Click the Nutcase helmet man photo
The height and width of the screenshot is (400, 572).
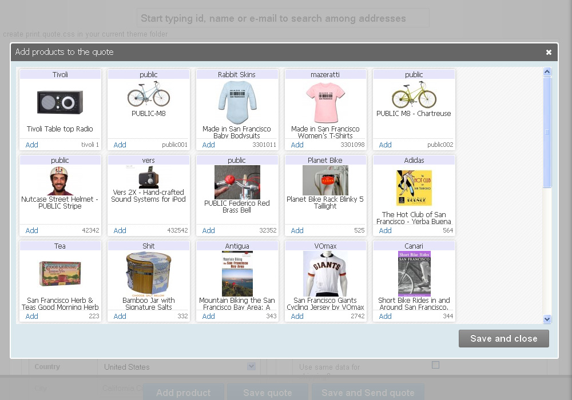coord(59,181)
